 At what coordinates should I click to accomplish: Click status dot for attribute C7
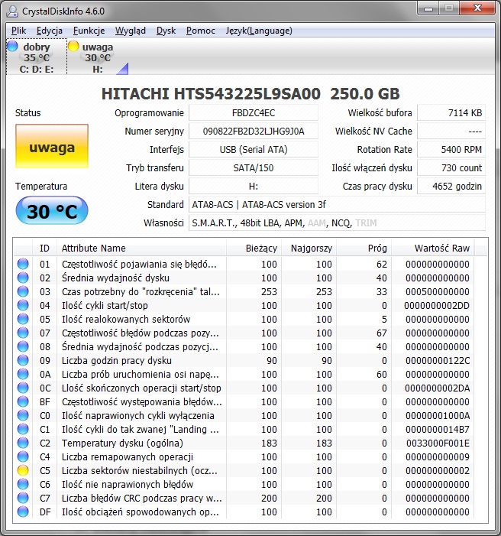pos(23,498)
